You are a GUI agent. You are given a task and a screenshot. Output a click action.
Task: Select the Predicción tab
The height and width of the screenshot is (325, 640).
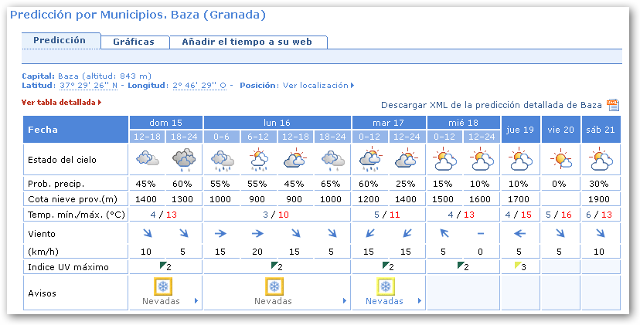pos(60,40)
